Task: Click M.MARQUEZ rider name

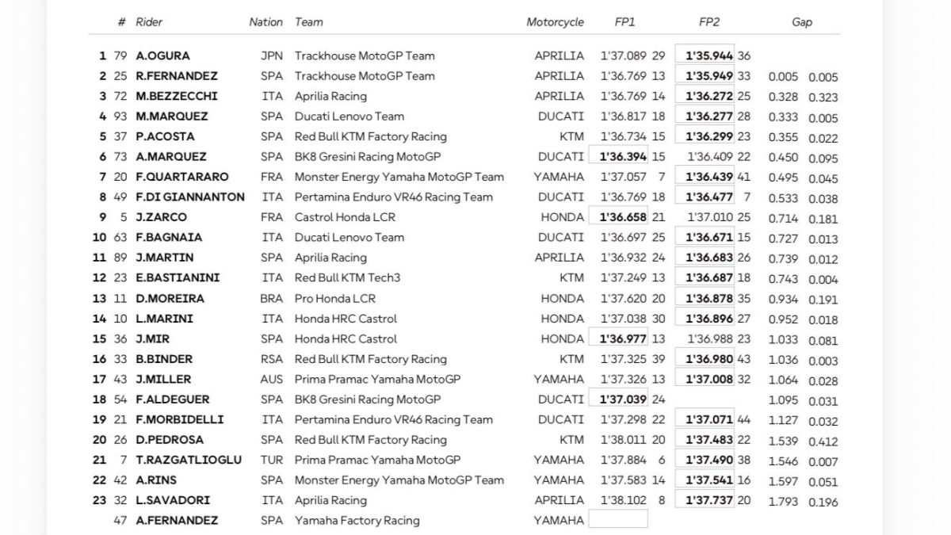Action: tap(171, 117)
